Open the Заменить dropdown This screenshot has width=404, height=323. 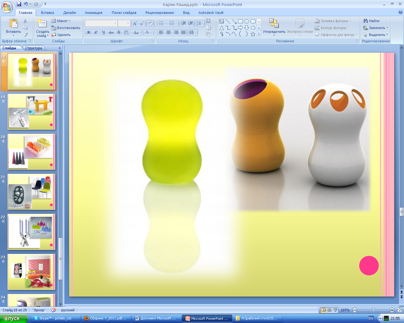pyautogui.click(x=376, y=28)
